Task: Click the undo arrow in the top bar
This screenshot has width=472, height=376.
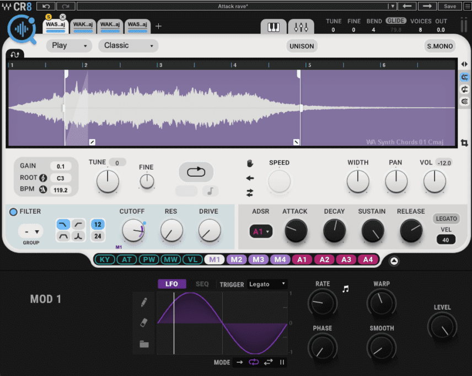Action: 46,6
